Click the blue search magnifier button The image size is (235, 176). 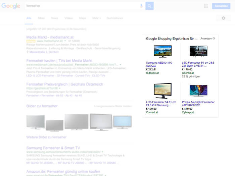[x=150, y=6]
